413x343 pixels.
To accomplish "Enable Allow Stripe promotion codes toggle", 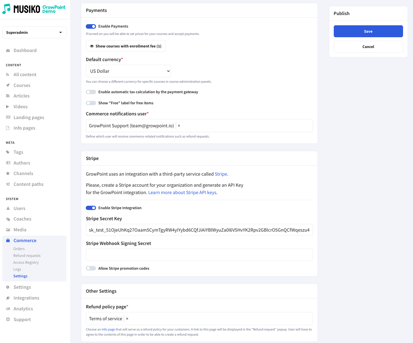I will (x=91, y=269).
